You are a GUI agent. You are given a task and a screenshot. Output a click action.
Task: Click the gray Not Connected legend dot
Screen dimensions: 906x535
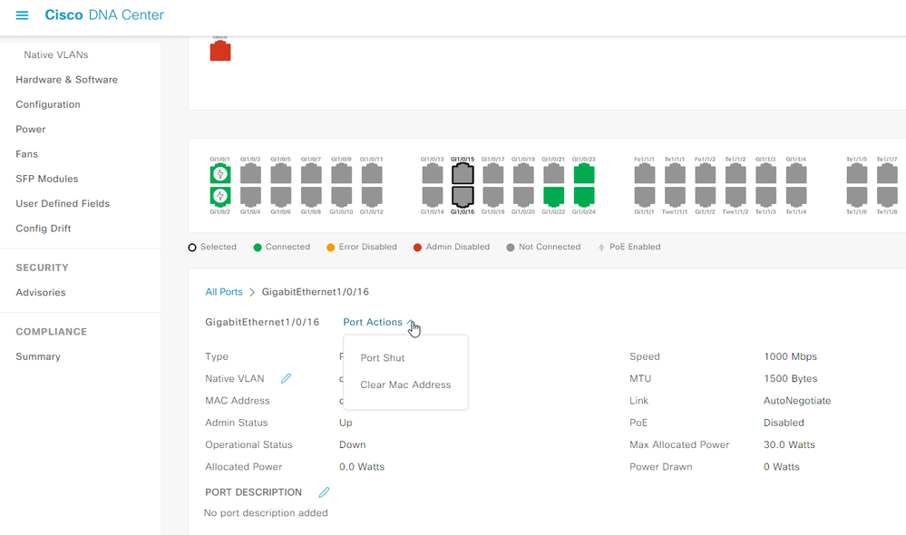tap(511, 248)
